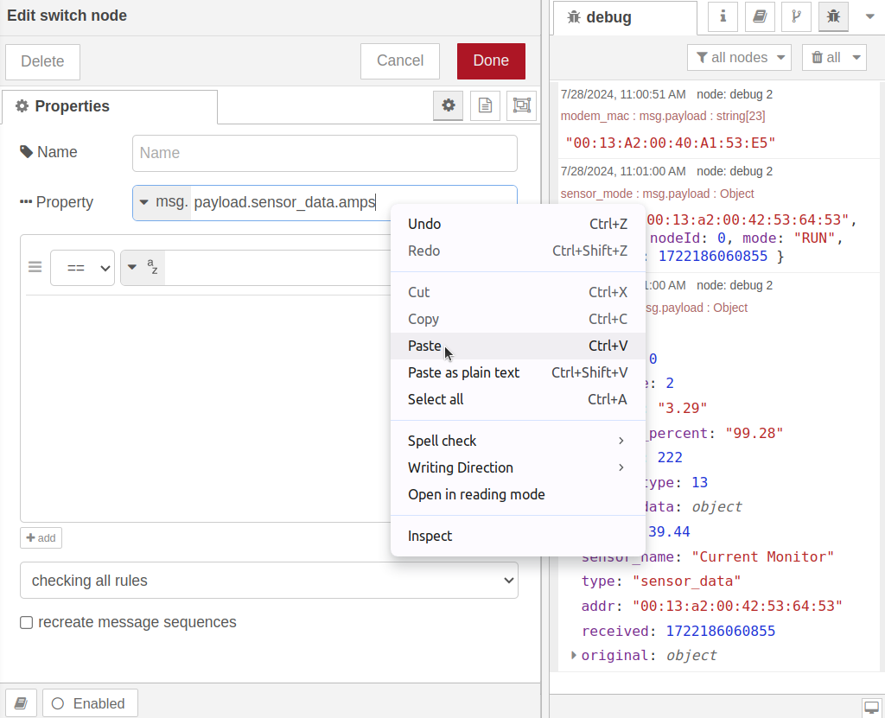The image size is (885, 718).
Task: Click the type "sensor_data" value
Action: pos(686,581)
